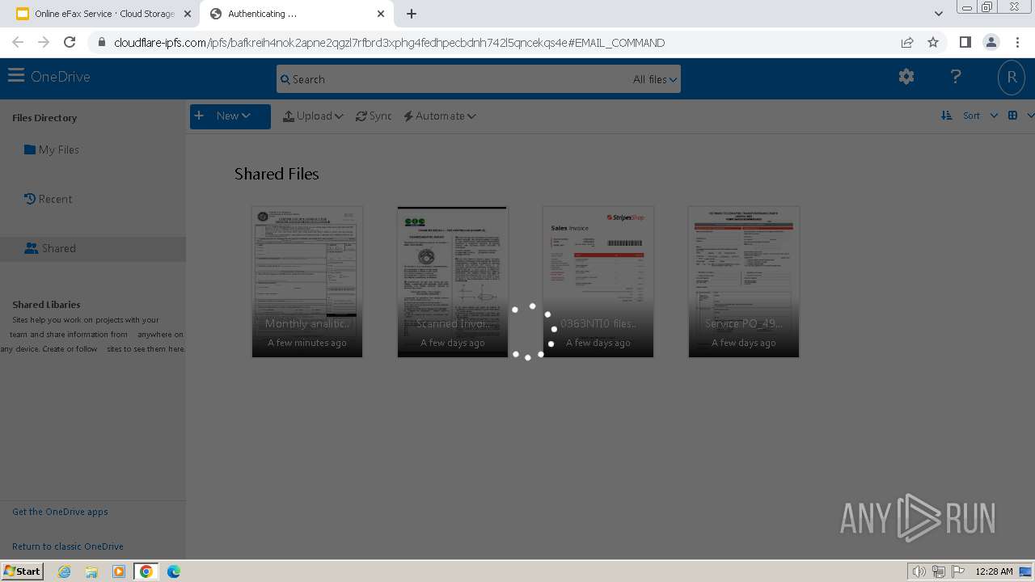Click the My Files folder icon

30,150
